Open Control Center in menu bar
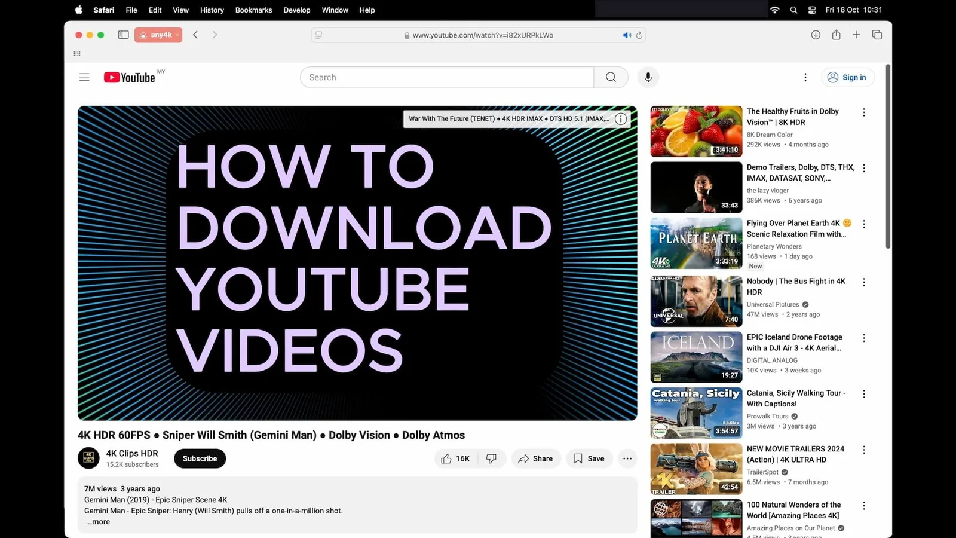 (811, 10)
